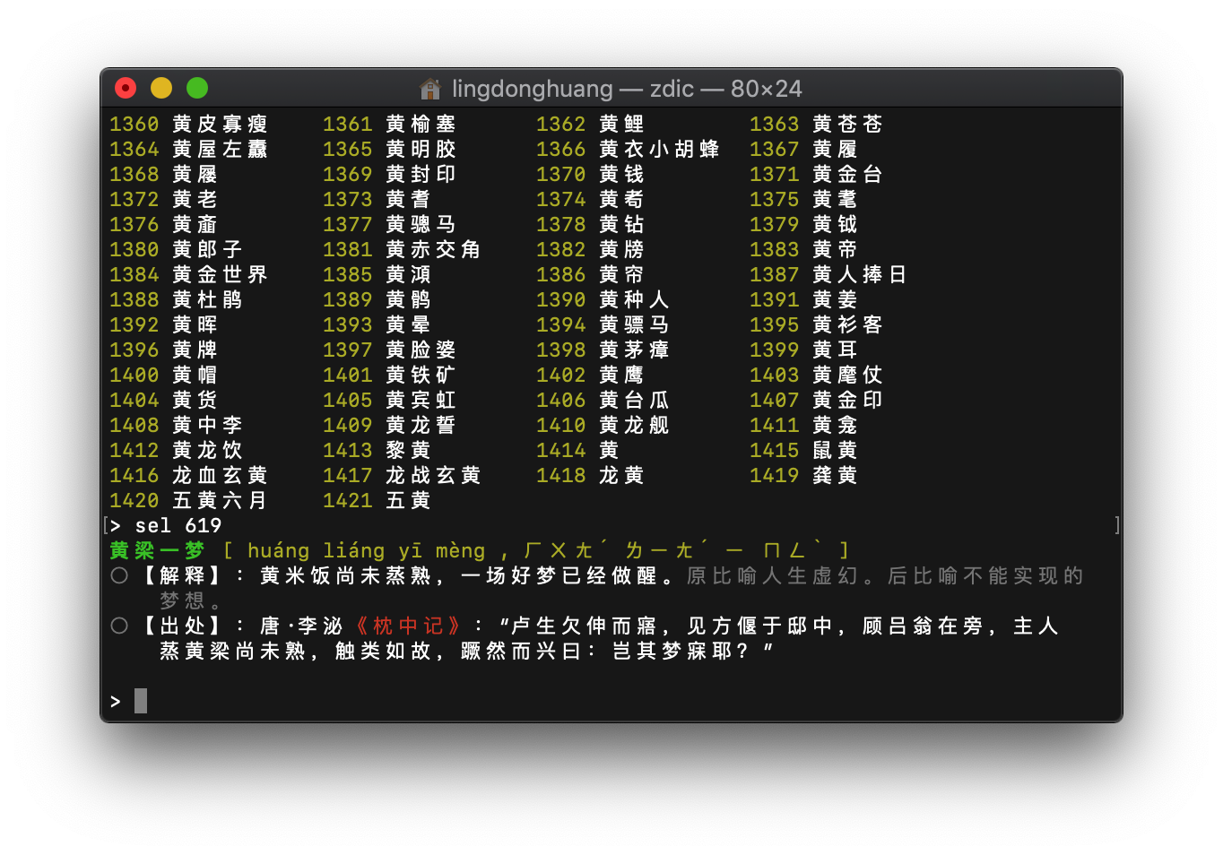
Task: Select entry 1366 黄衣小胡蜂
Action: click(628, 149)
